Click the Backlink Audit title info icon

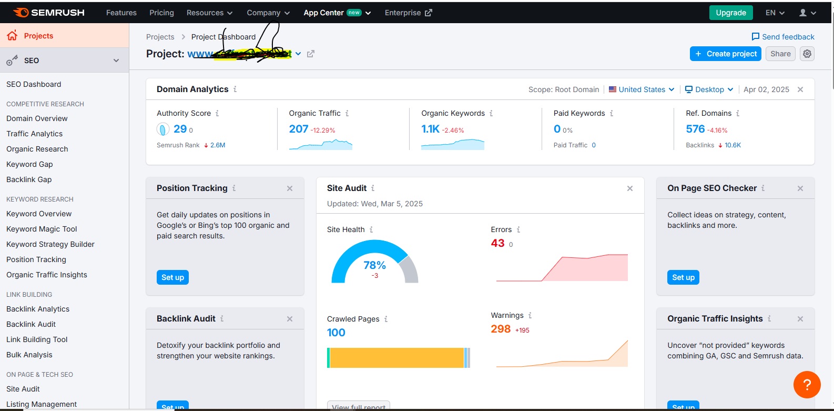[x=222, y=318]
